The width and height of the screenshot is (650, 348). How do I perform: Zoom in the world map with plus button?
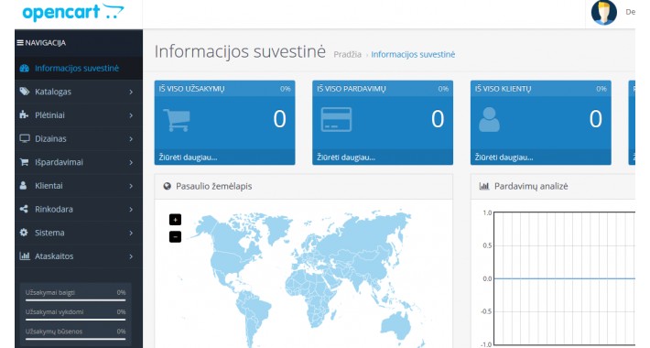point(175,220)
